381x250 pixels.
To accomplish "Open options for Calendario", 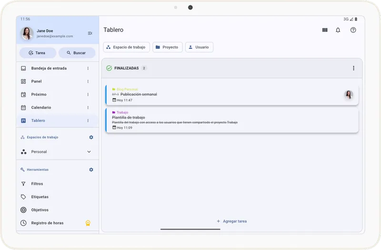I will point(88,108).
